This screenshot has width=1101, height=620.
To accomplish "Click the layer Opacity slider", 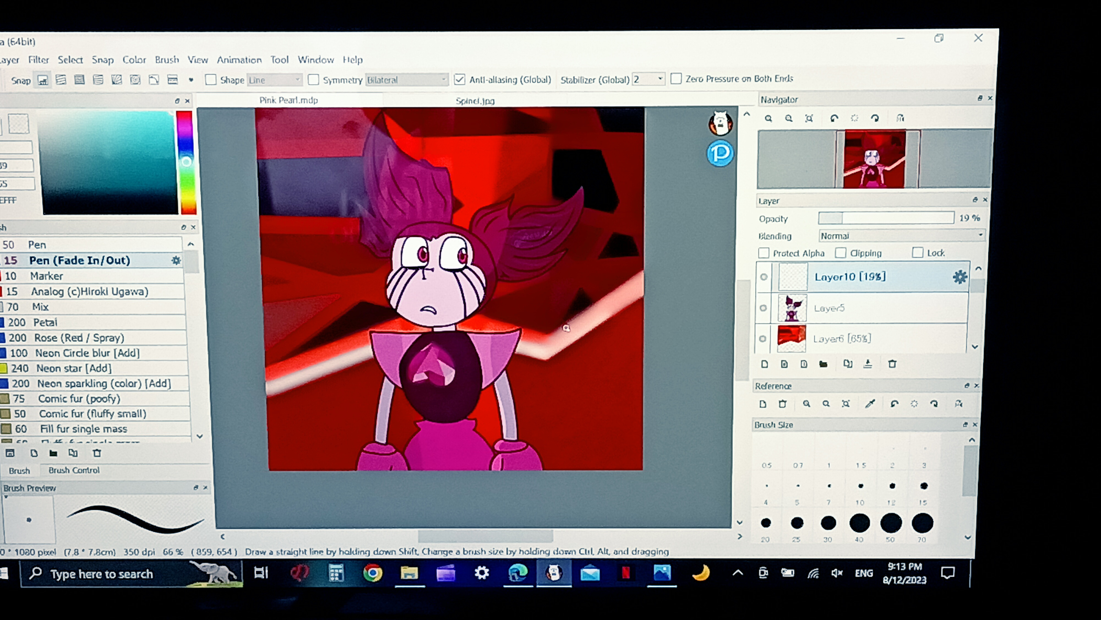I will 886,218.
